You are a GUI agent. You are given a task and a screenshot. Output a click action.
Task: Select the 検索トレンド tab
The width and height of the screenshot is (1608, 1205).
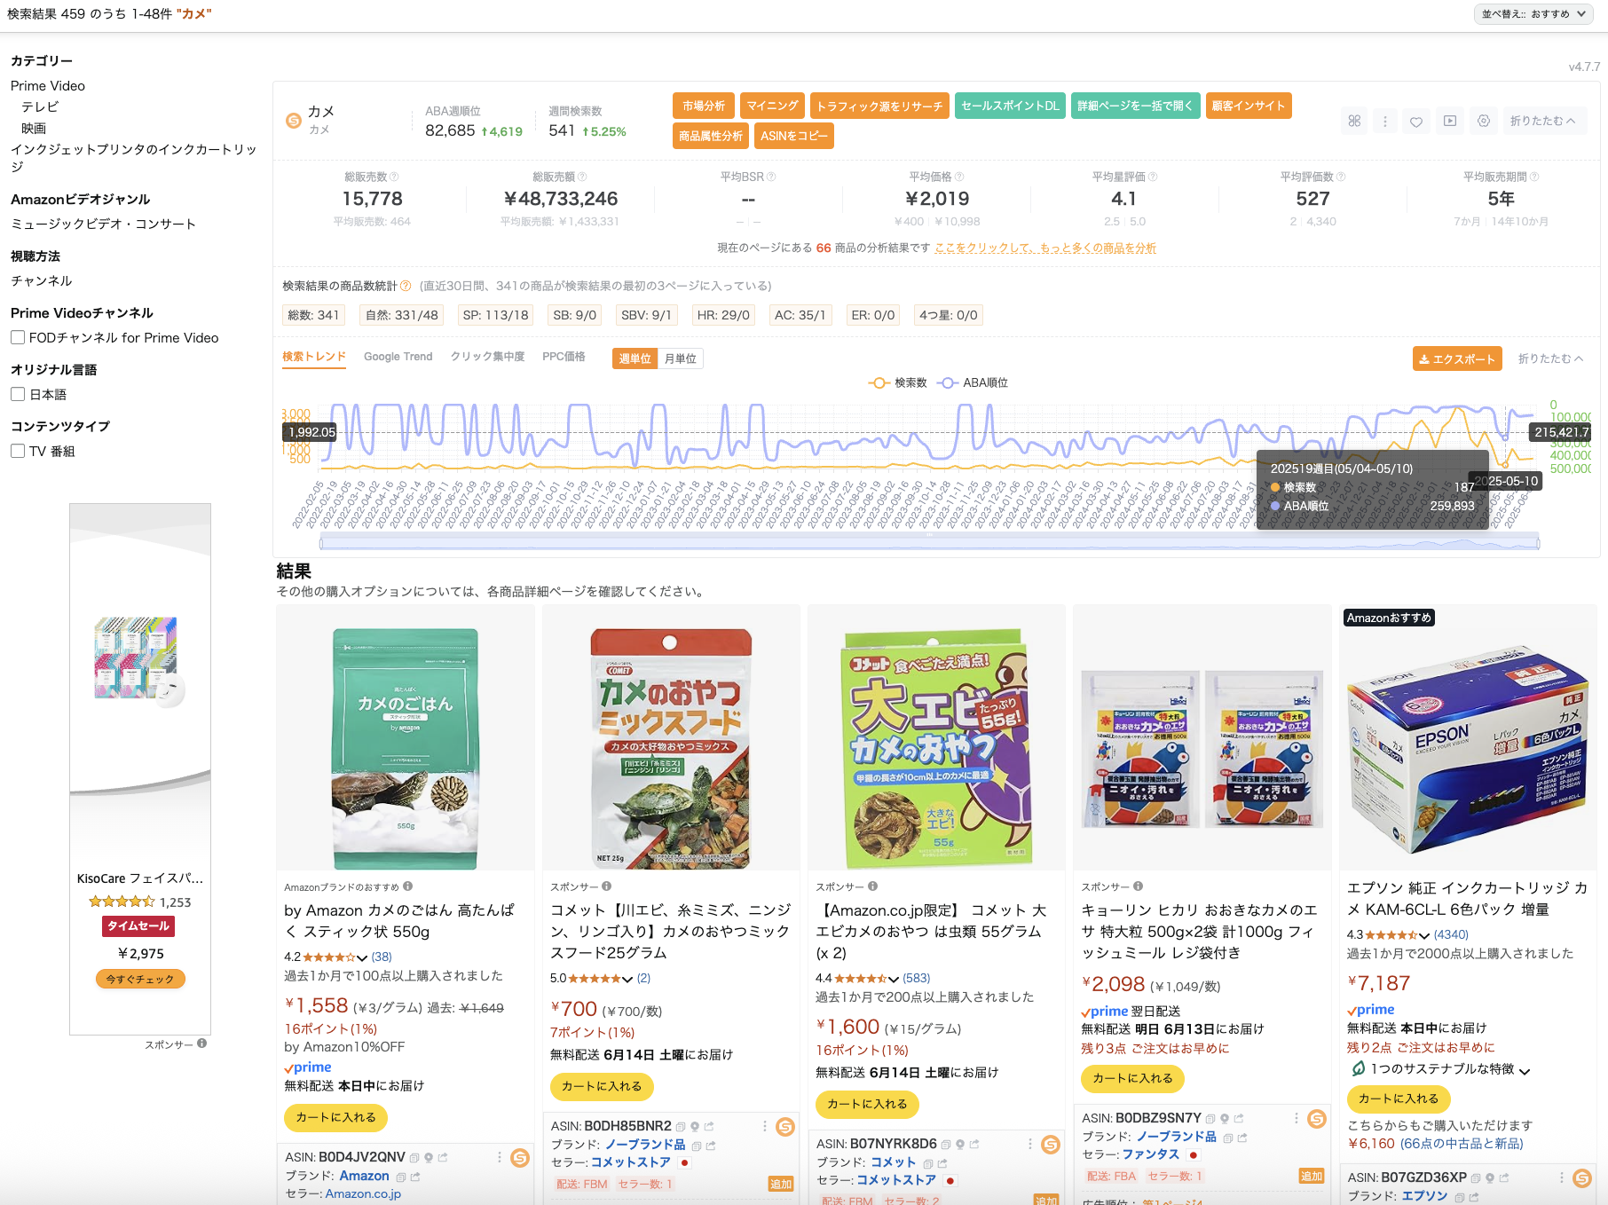(x=314, y=357)
